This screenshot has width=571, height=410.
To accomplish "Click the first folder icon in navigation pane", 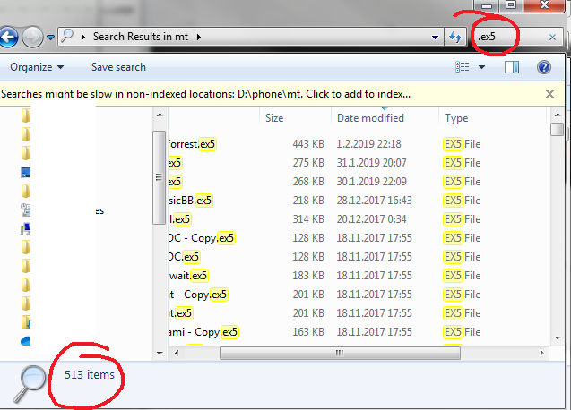I will [x=25, y=115].
